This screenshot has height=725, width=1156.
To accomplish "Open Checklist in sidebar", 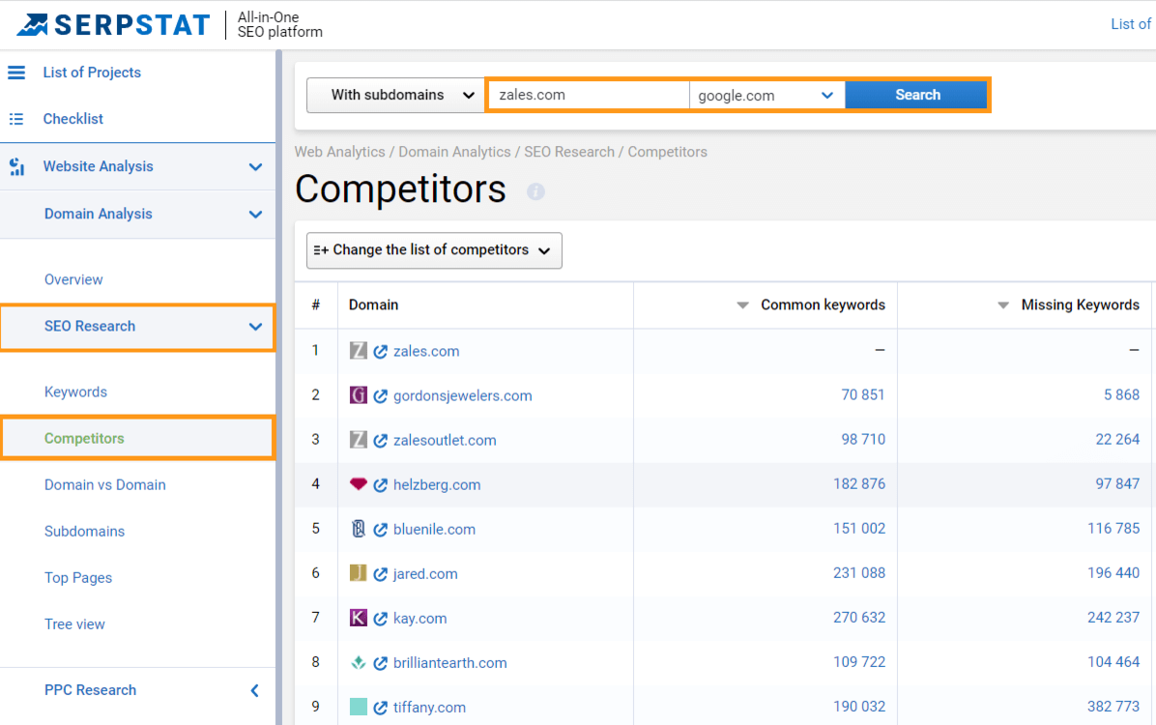I will [x=73, y=119].
